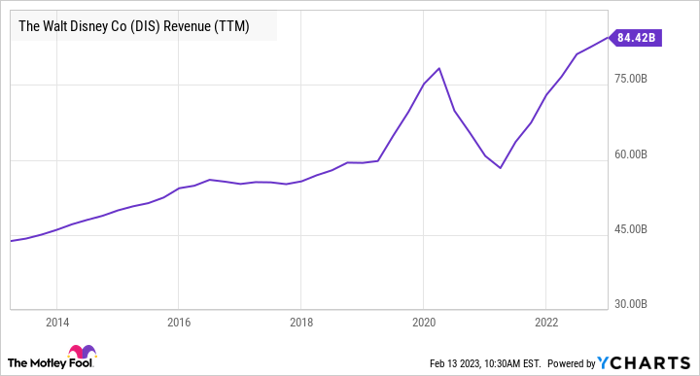Click the chart title 'The Walt Disney Co (DIS) Revenue (TTM)'

pos(134,26)
